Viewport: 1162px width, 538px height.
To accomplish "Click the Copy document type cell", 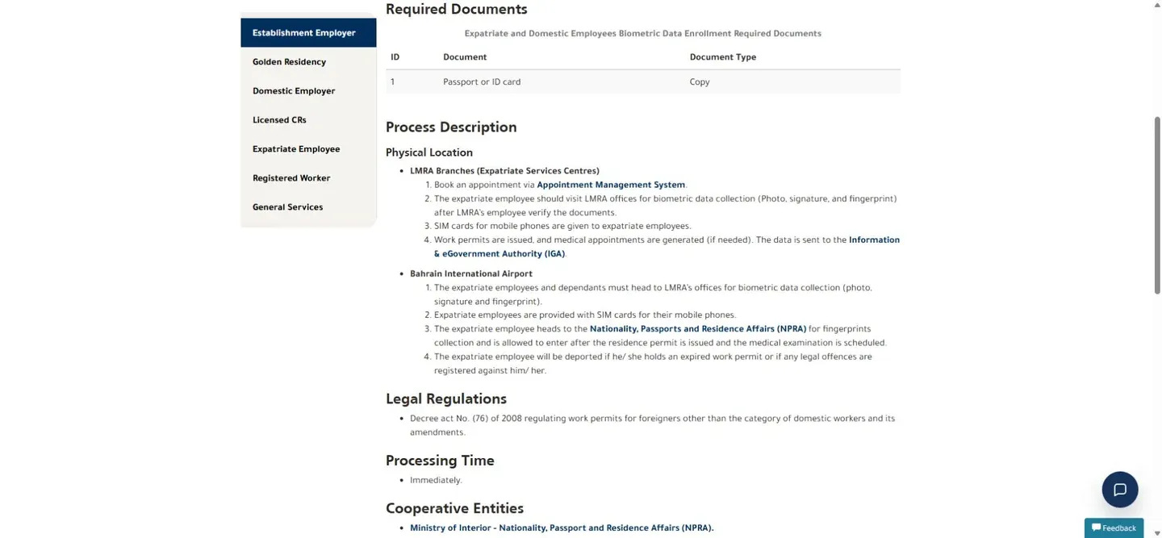I will [x=700, y=82].
